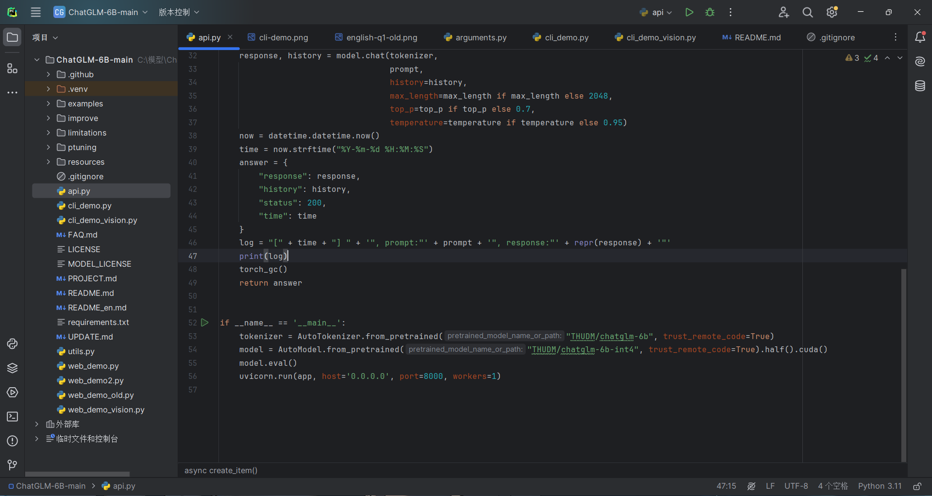This screenshot has height=496, width=932.
Task: Switch to the README.md editor tab
Action: 757,37
